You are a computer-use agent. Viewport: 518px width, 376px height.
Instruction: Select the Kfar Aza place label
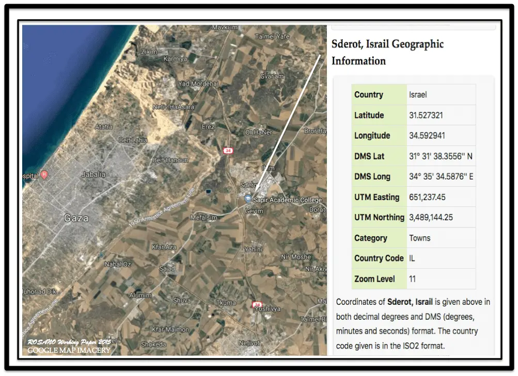point(164,248)
